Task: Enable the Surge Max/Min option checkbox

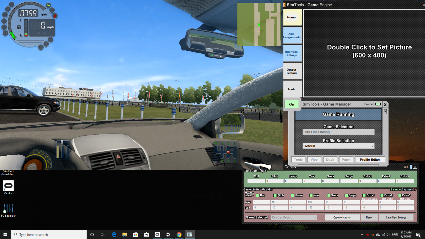Action: coord(346,195)
